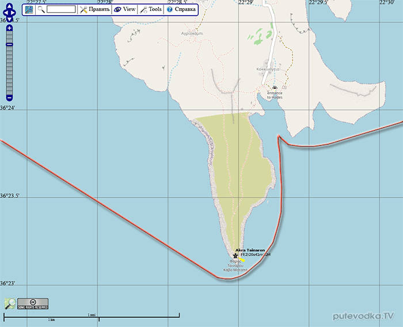Click the 'entrance to Hades' label

point(275,95)
